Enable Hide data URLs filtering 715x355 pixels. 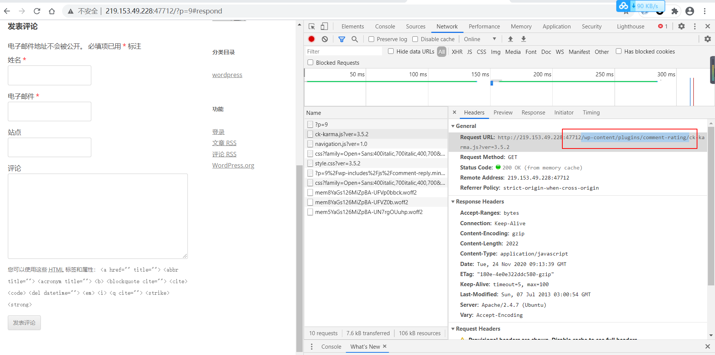pyautogui.click(x=391, y=51)
